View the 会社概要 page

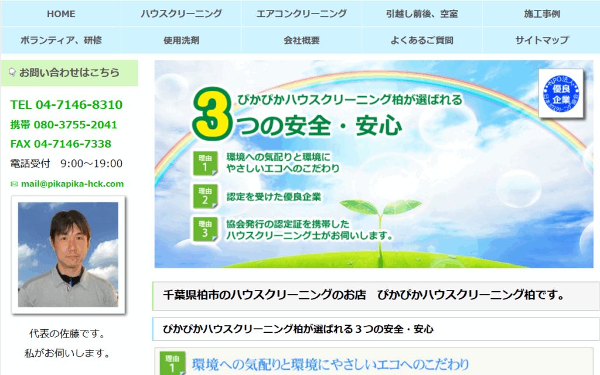click(301, 40)
